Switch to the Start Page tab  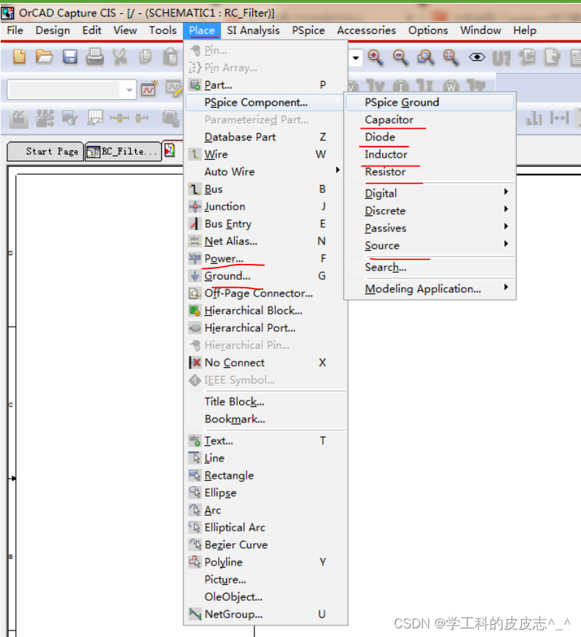click(x=46, y=152)
